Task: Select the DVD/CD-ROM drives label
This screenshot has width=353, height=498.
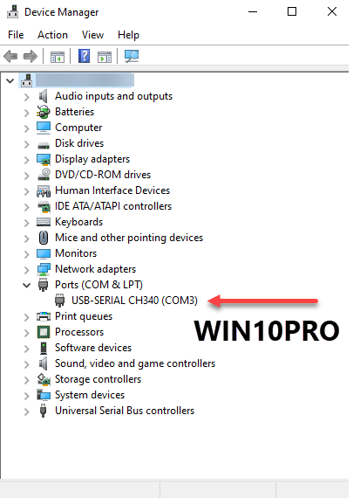Action: (103, 175)
